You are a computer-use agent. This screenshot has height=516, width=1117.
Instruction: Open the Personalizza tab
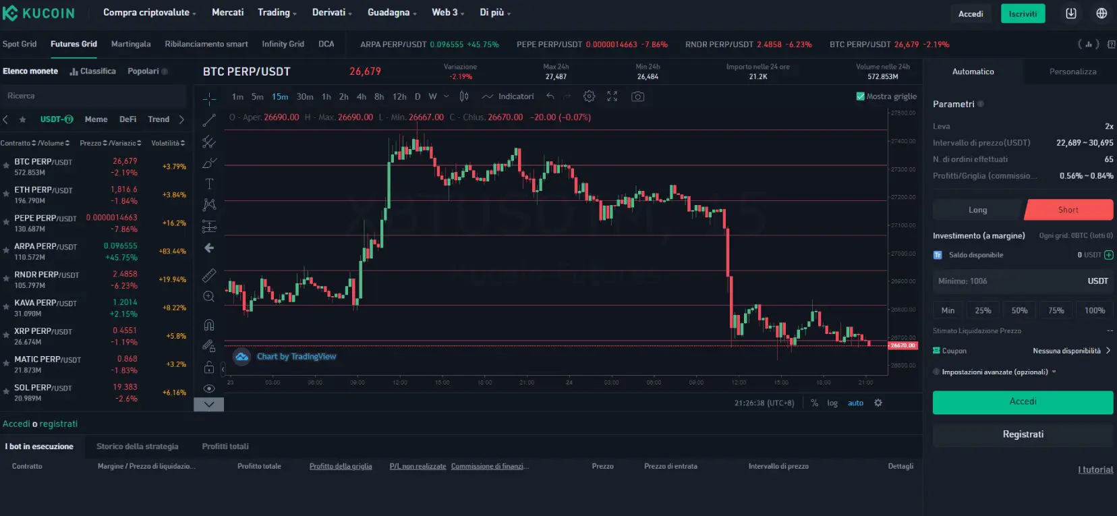[1072, 71]
